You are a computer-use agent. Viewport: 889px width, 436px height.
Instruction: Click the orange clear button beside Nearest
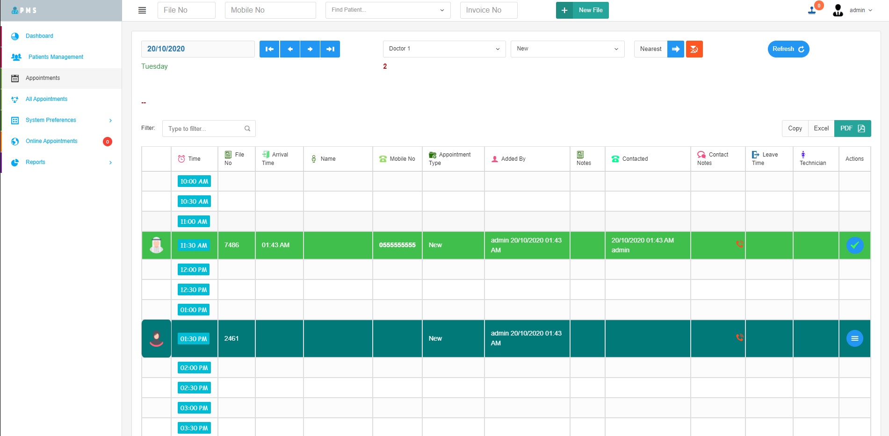(694, 49)
